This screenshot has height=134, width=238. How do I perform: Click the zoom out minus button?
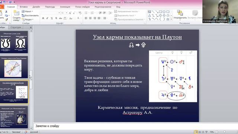click(217, 132)
